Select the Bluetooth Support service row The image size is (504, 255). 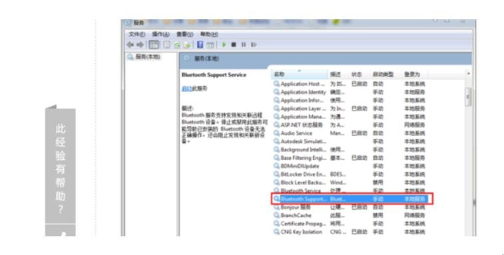[x=352, y=199]
